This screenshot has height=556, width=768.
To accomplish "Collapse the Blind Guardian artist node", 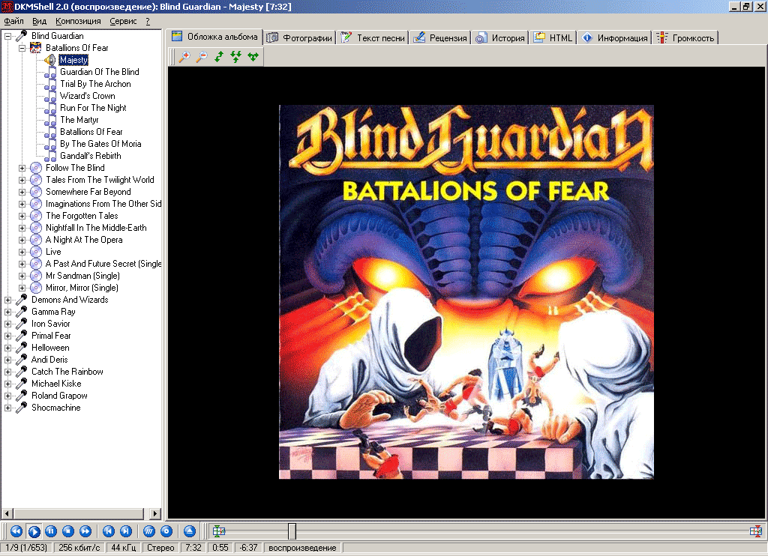I will pyautogui.click(x=7, y=36).
